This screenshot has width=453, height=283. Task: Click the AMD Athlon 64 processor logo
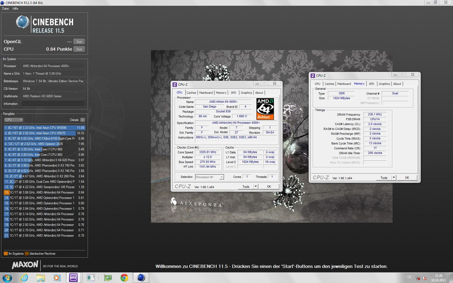point(265,109)
